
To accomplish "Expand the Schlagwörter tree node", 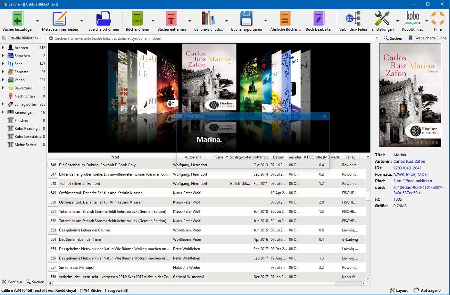I will click(x=3, y=104).
